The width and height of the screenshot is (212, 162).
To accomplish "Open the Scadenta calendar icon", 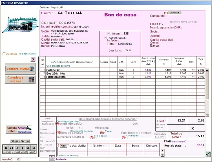I will point(52,158).
